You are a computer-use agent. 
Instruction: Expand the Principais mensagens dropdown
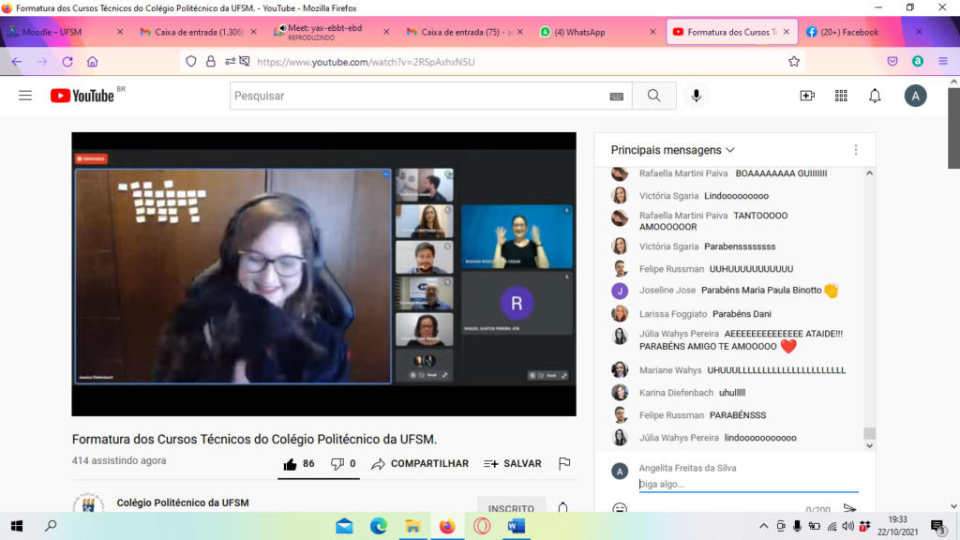(x=673, y=150)
